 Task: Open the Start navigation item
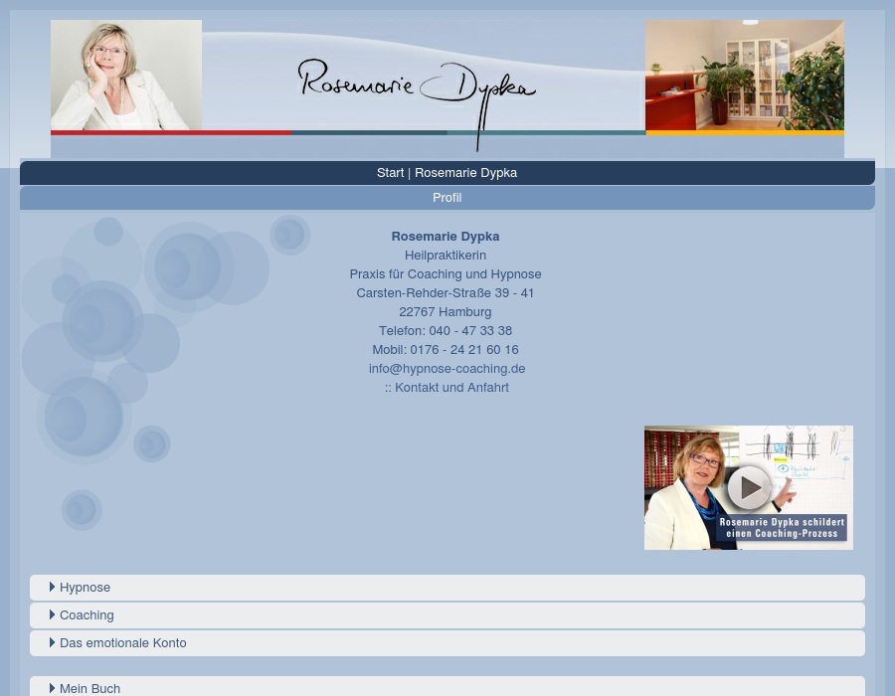(390, 172)
